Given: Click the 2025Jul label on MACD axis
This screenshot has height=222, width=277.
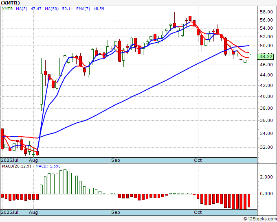Looking at the screenshot, I should pyautogui.click(x=10, y=212).
